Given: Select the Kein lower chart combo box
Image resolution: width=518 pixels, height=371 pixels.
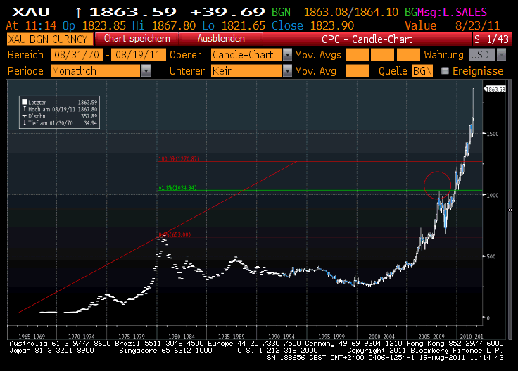Looking at the screenshot, I should pos(246,70).
